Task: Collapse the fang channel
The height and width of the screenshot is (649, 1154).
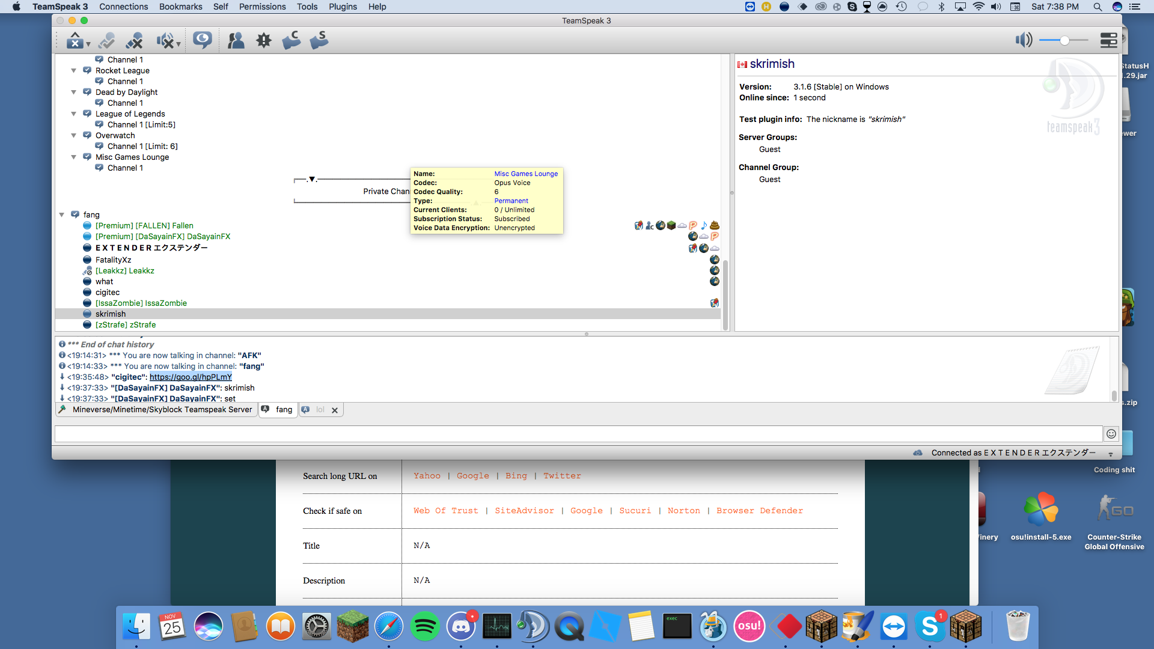Action: click(x=62, y=215)
